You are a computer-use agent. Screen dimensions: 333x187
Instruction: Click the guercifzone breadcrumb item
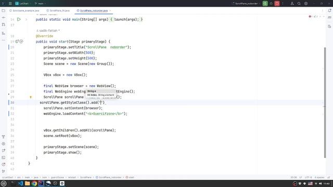click(57, 177)
